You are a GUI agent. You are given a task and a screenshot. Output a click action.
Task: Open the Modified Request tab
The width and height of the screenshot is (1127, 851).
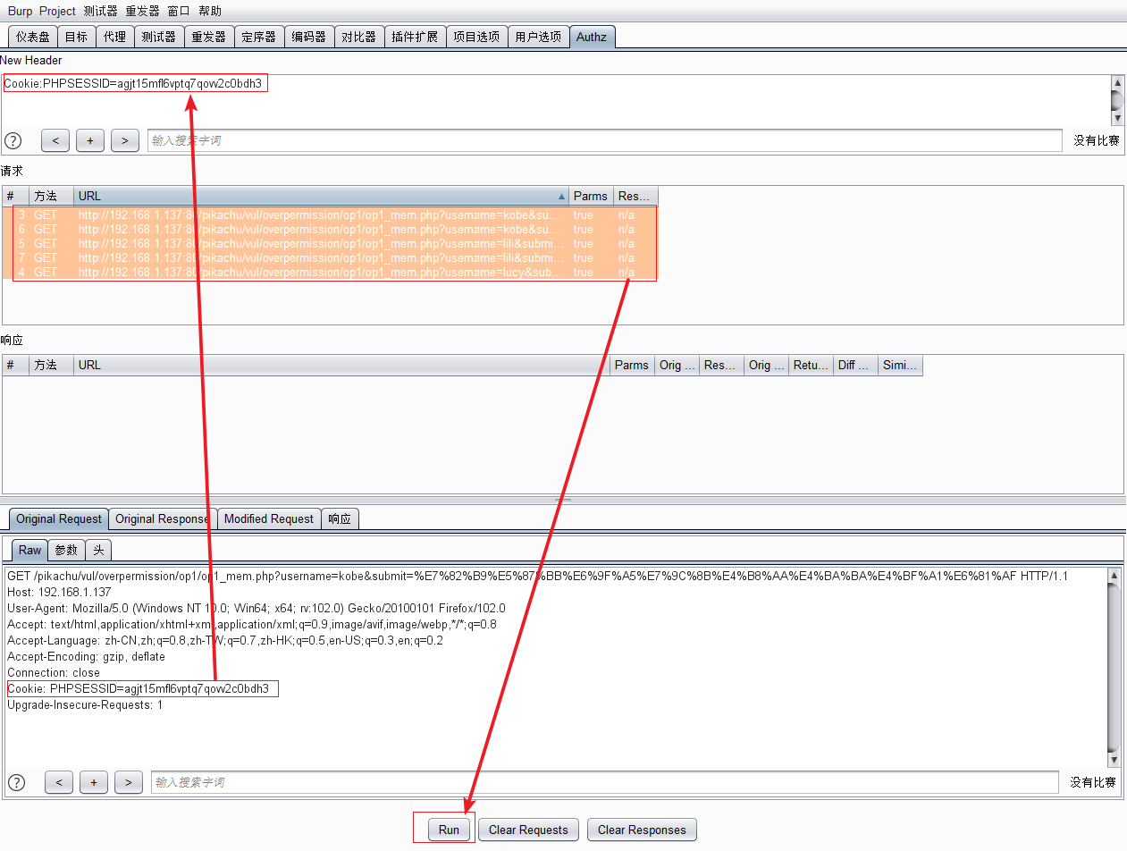tap(268, 518)
